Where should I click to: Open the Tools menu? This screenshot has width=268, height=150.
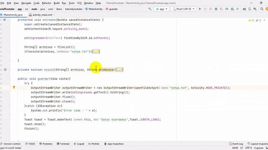pos(72,3)
